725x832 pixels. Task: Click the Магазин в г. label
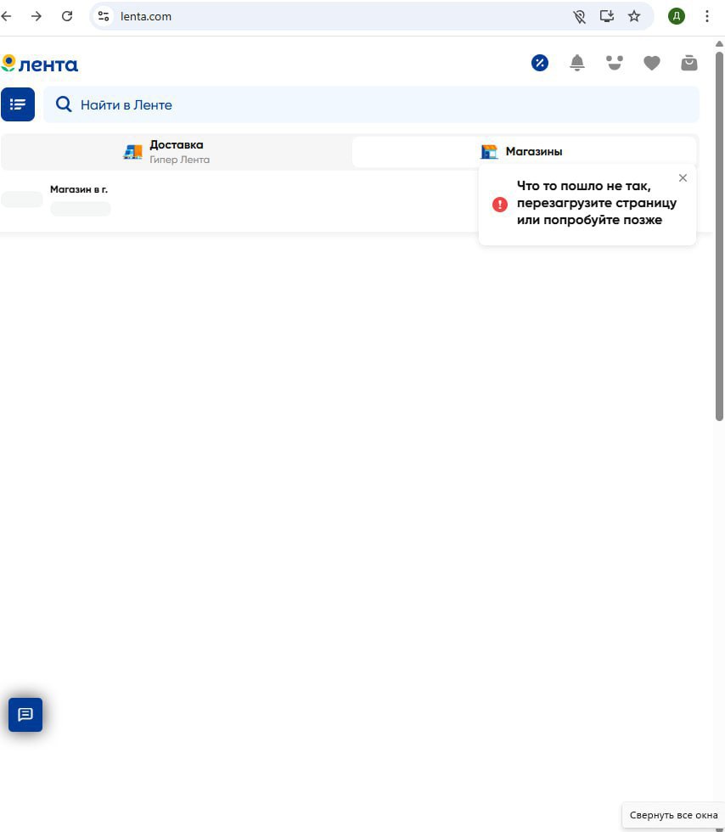click(79, 189)
